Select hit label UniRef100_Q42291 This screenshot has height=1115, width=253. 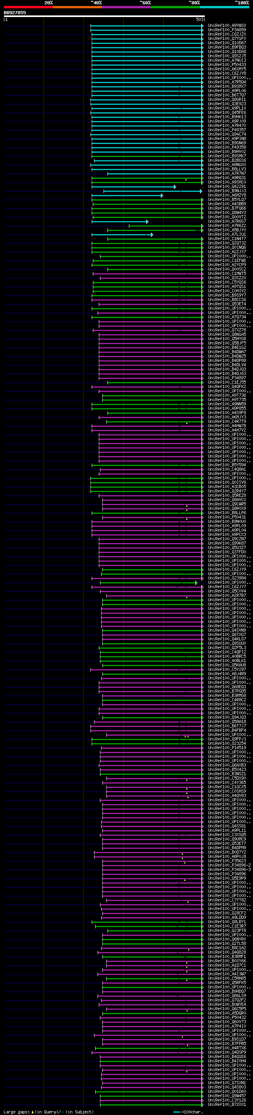[x=227, y=187]
